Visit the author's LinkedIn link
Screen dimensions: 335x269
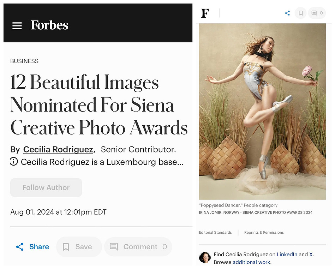287,255
